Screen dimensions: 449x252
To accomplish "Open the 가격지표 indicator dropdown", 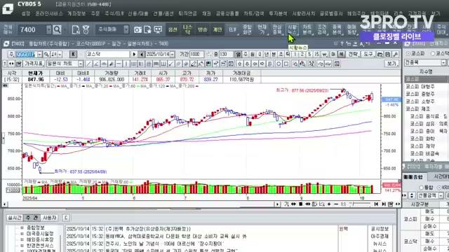I will (34, 64).
